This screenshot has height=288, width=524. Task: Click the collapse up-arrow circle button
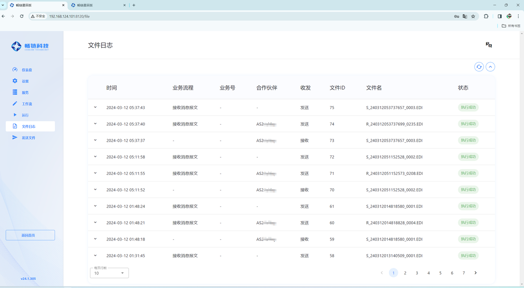(x=490, y=67)
